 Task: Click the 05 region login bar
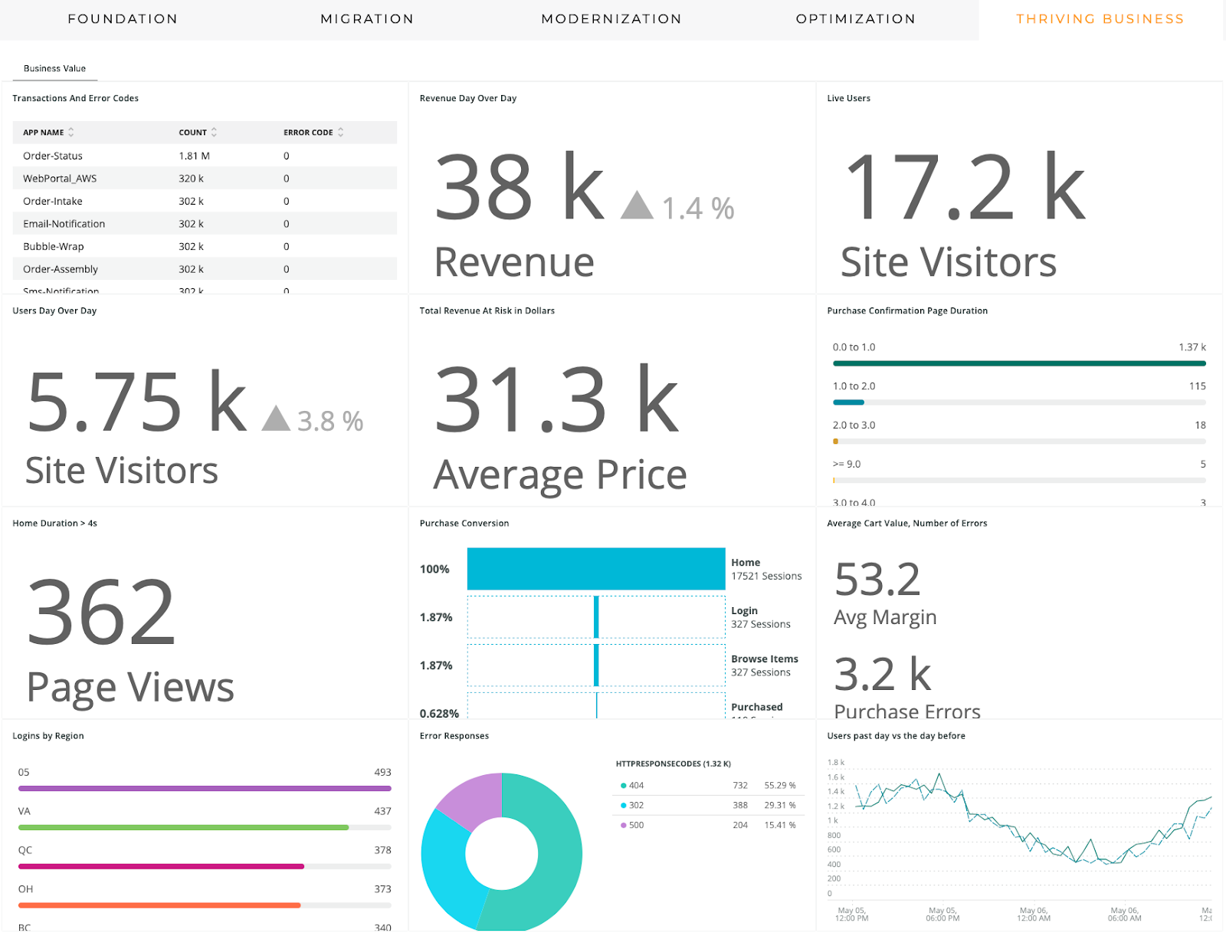[x=205, y=788]
